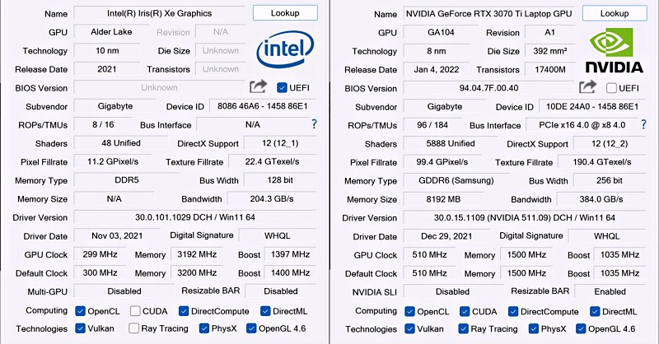
Task: Enable Ray Tracing checkbox in the Intel panel
Action: (x=134, y=328)
